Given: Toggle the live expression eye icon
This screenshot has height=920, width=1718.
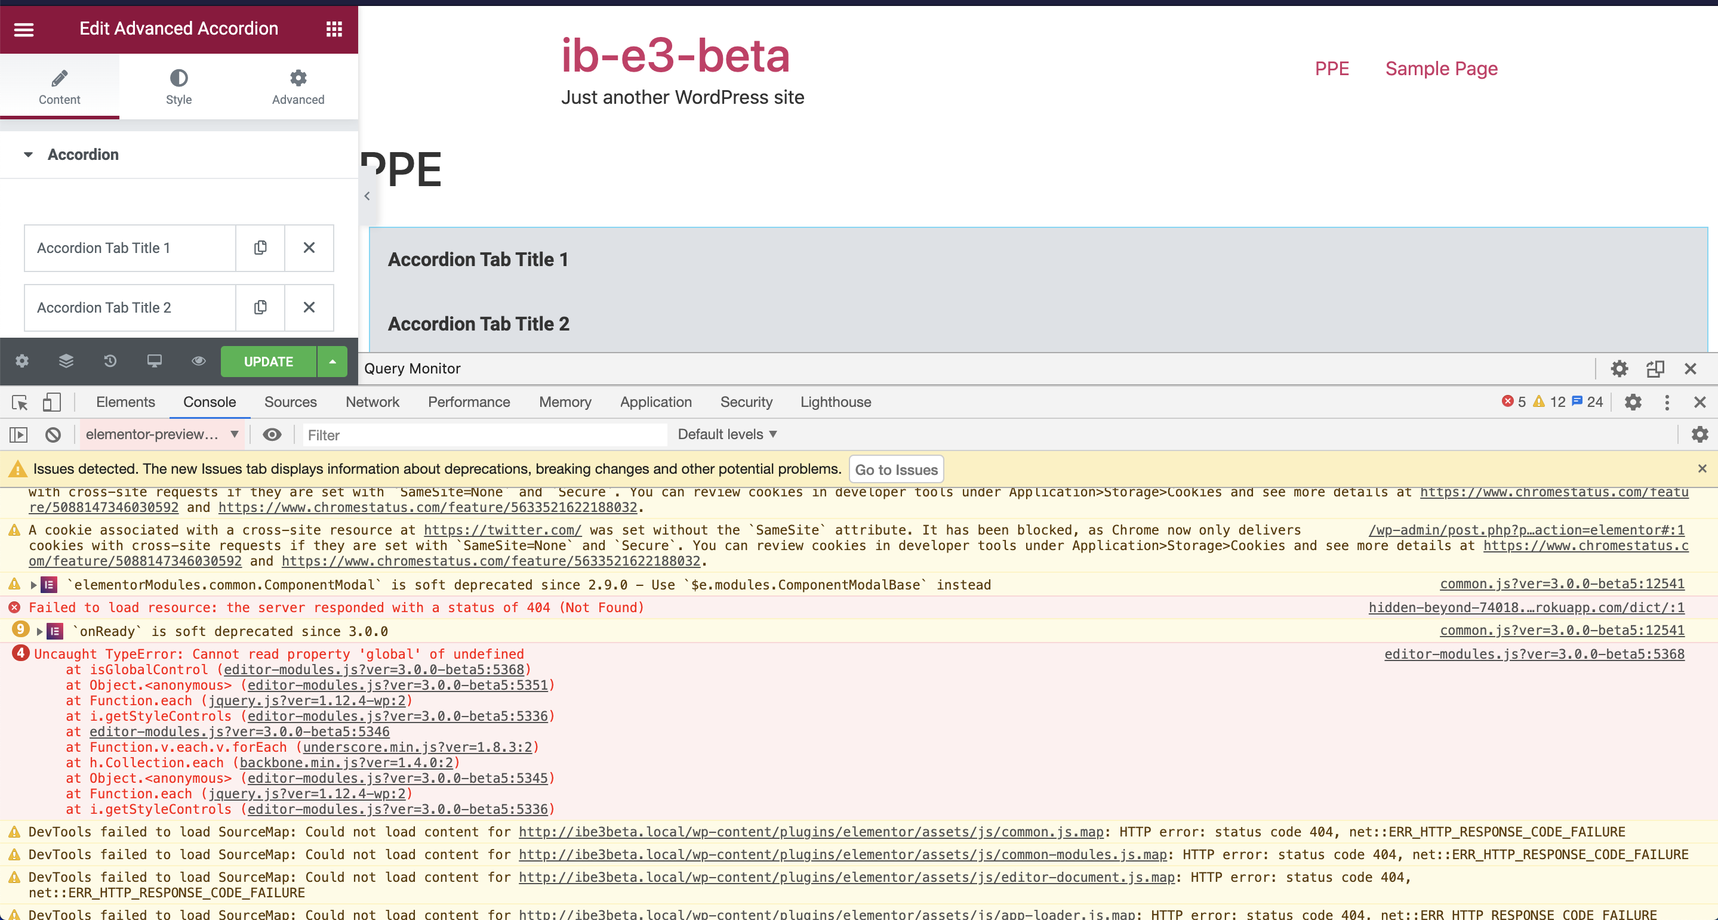Looking at the screenshot, I should pos(272,435).
